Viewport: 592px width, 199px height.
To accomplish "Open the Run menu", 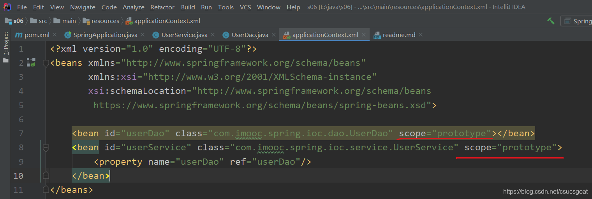I will tap(206, 7).
